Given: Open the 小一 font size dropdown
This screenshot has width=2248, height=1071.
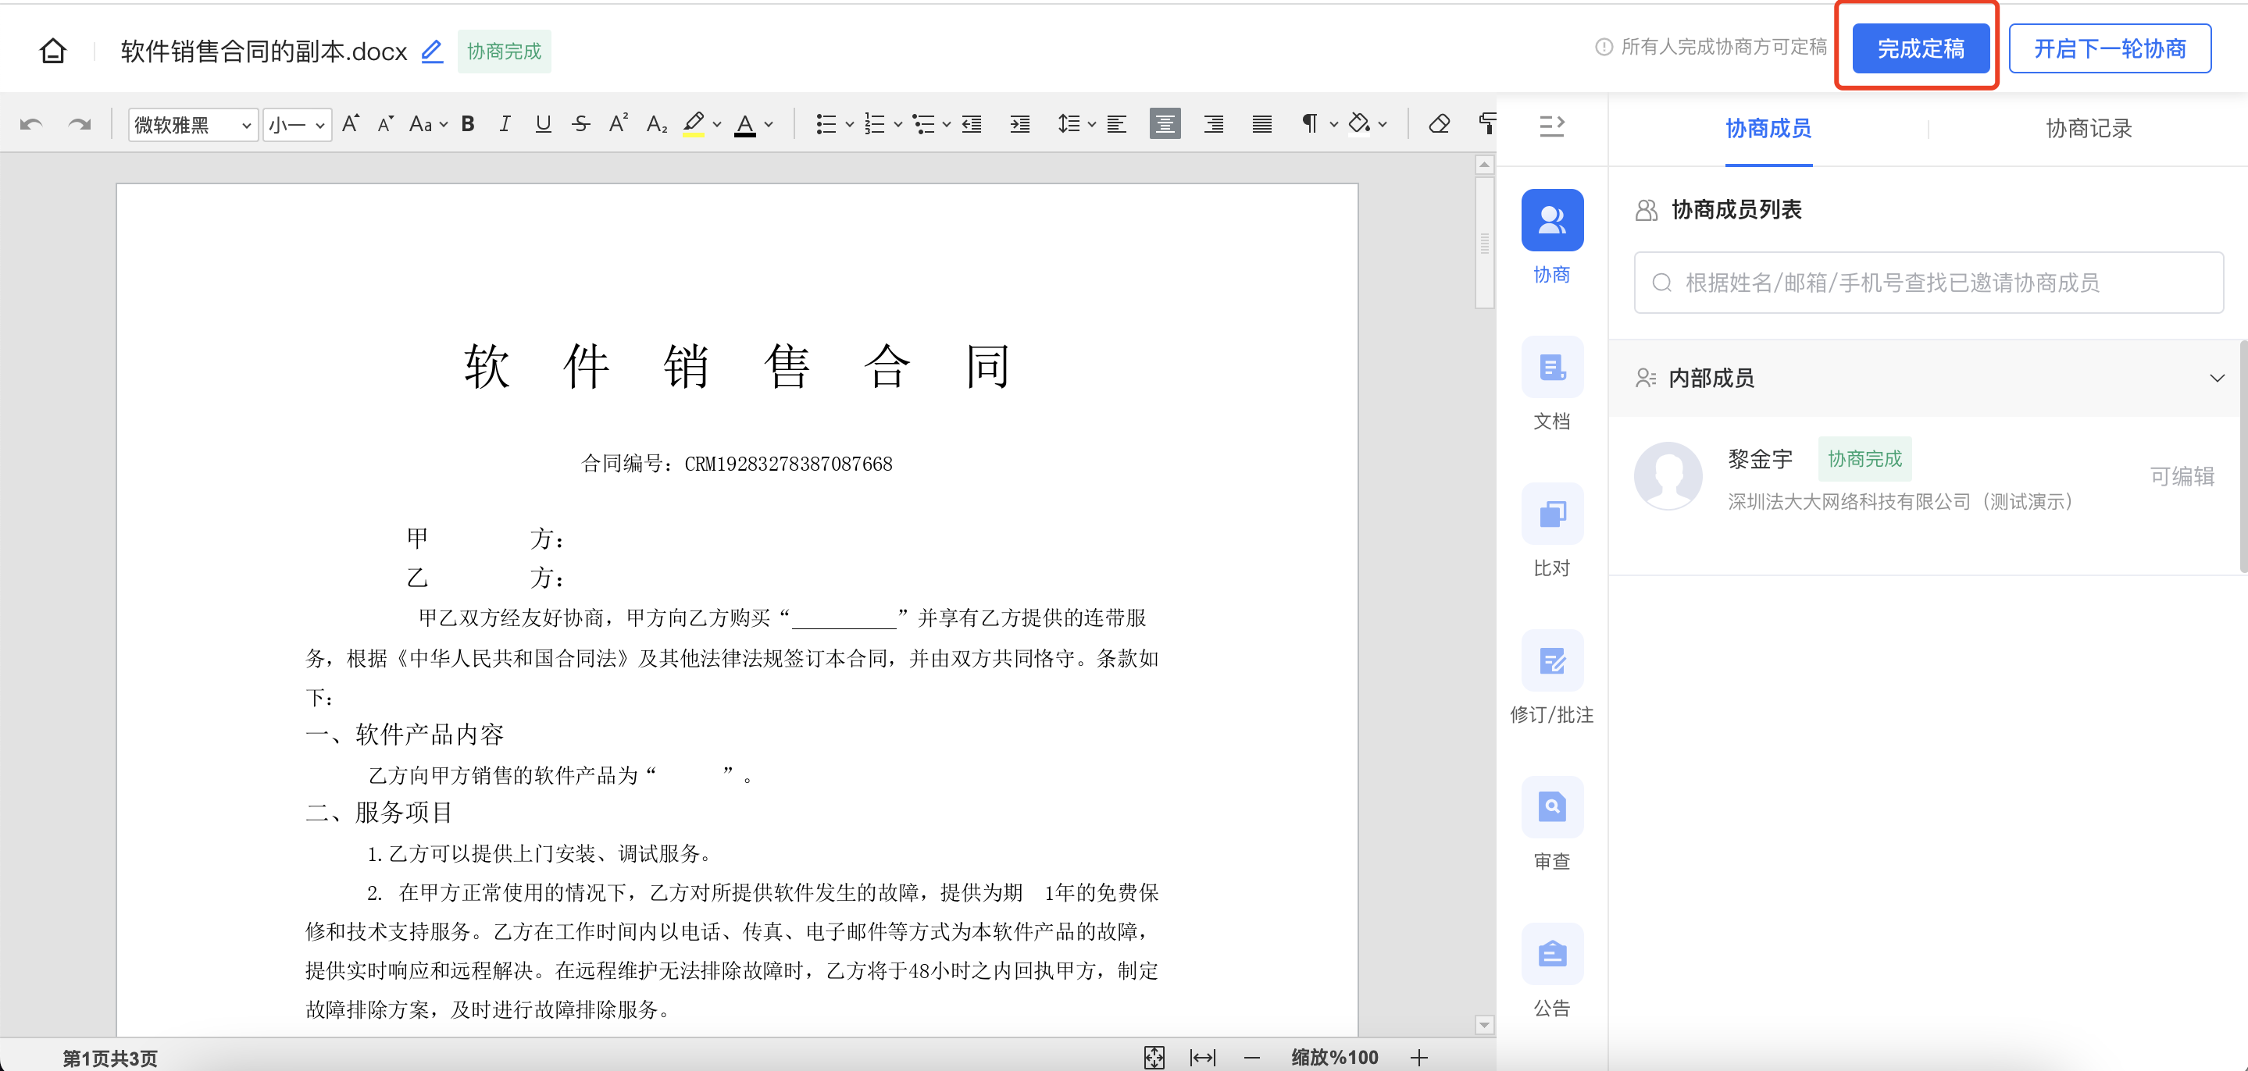Looking at the screenshot, I should [297, 125].
